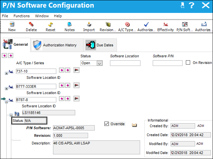
Task: Click the 737-10 A/C type field
Action: pos(36,71)
